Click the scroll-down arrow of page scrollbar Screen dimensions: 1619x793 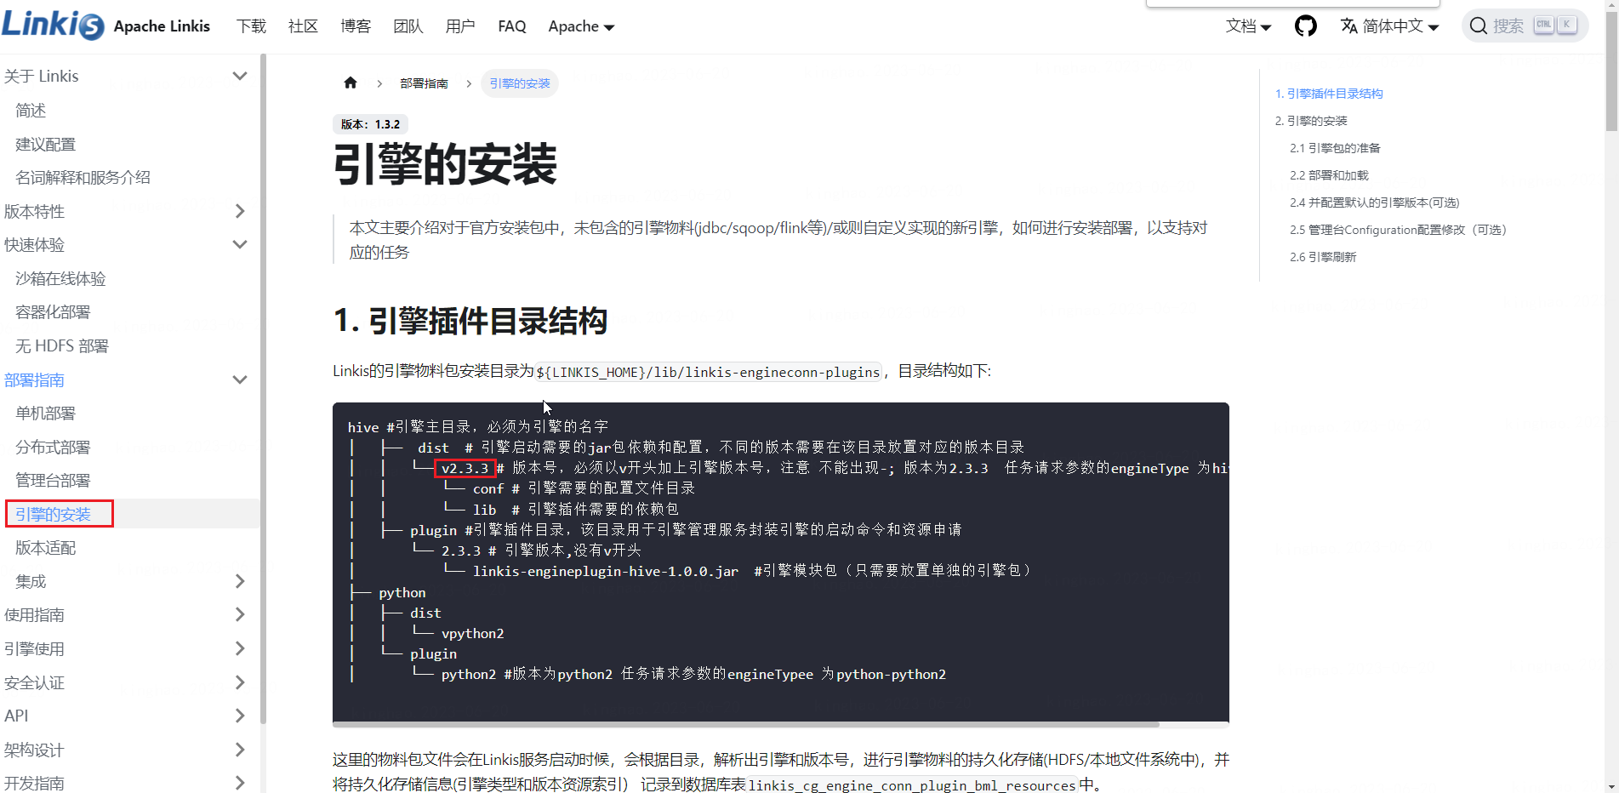[1611, 786]
